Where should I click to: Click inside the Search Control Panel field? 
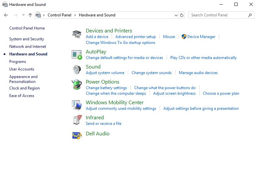[x=218, y=15]
